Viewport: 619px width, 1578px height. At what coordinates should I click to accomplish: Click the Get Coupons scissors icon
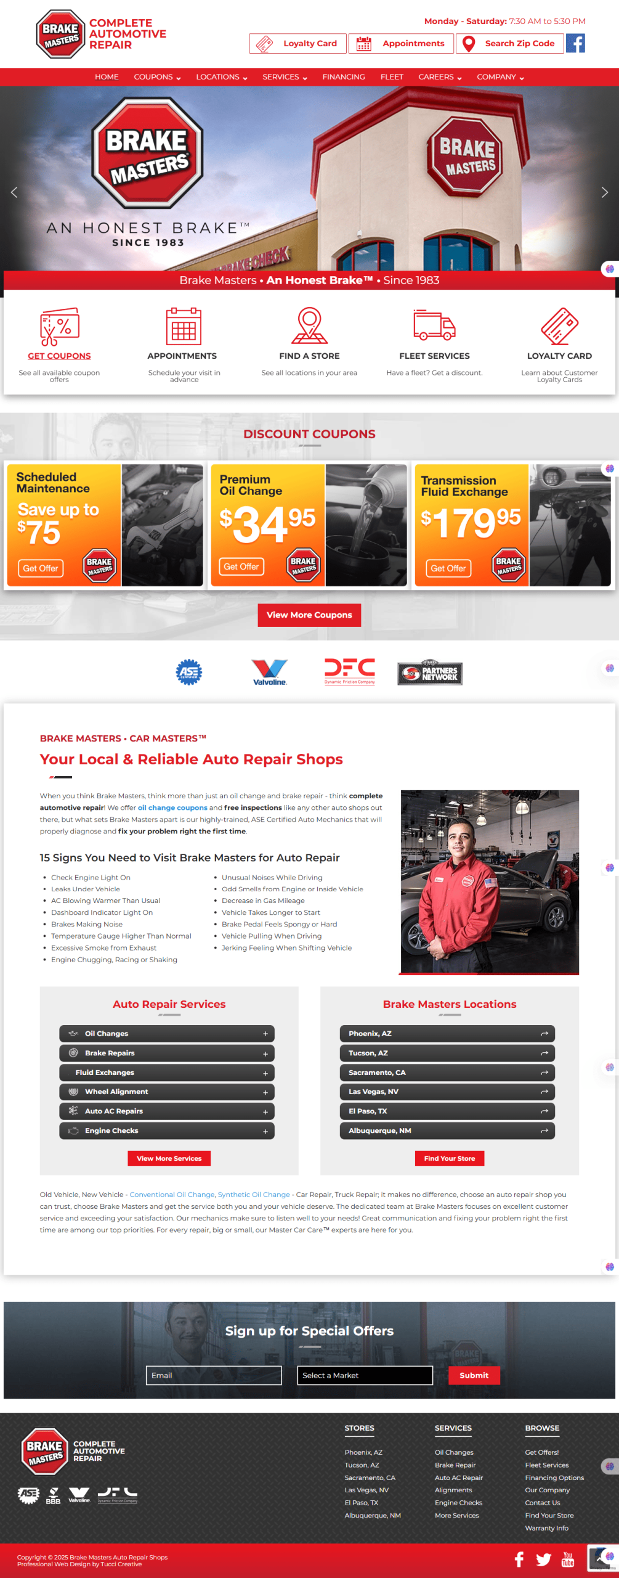coord(59,327)
